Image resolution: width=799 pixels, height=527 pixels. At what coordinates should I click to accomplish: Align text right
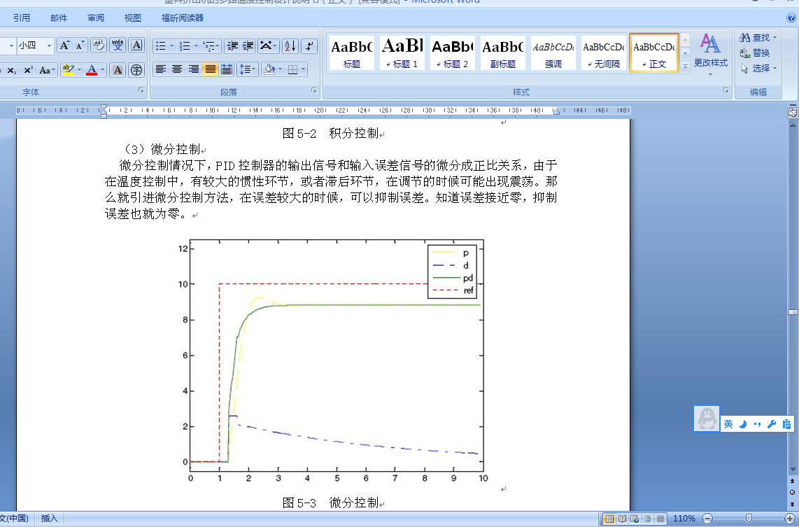(x=194, y=69)
